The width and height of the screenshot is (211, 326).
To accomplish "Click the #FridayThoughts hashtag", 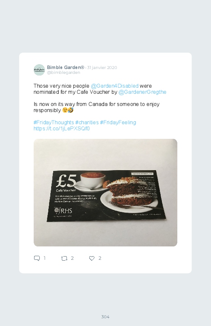I will coord(54,123).
